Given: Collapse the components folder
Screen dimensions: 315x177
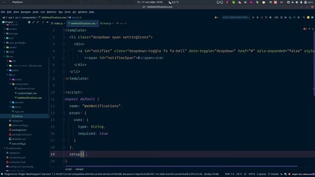Looking at the screenshot, I should tap(10, 84).
